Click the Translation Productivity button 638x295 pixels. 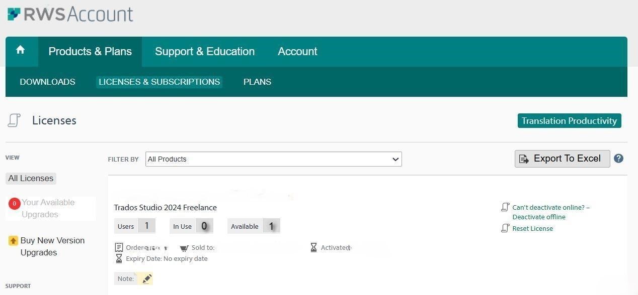click(569, 121)
